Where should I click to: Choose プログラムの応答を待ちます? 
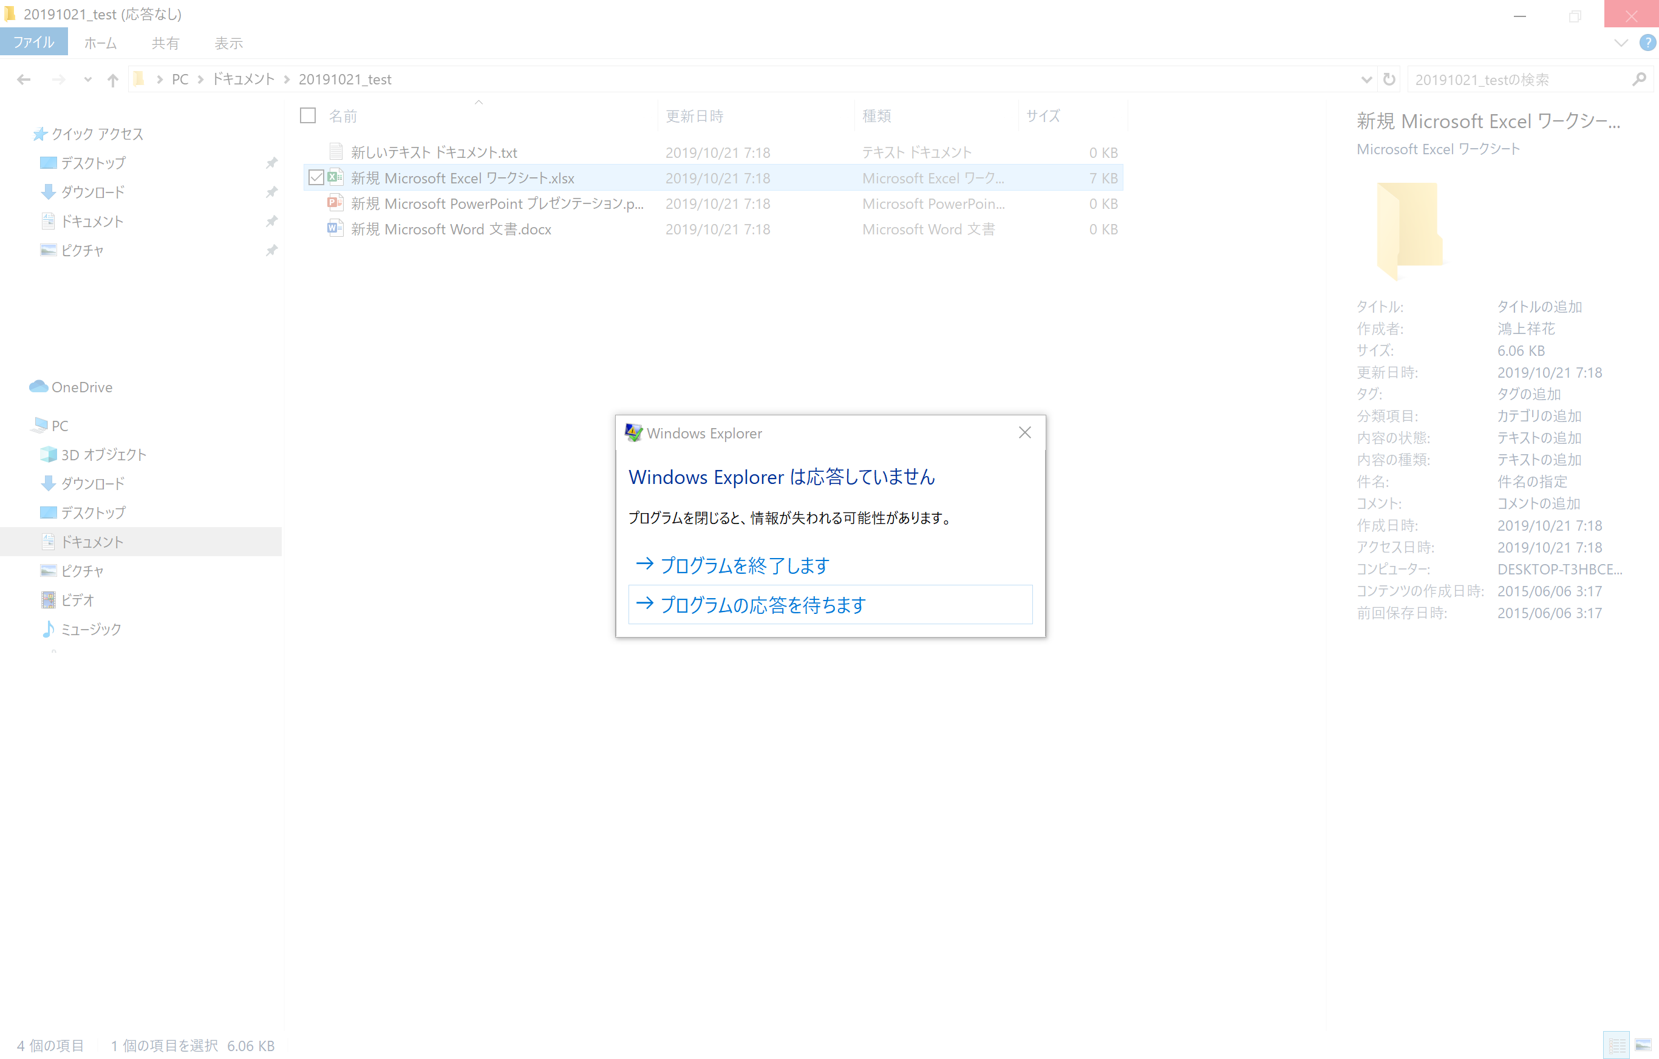point(830,604)
